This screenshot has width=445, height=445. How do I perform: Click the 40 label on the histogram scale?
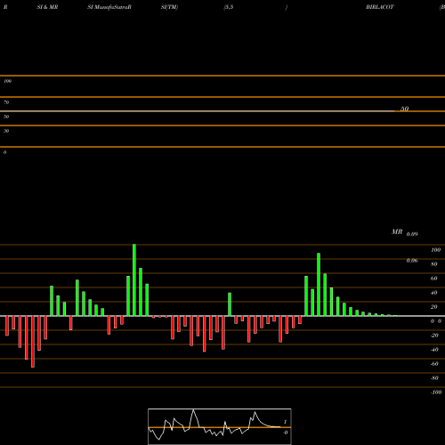[434, 293]
